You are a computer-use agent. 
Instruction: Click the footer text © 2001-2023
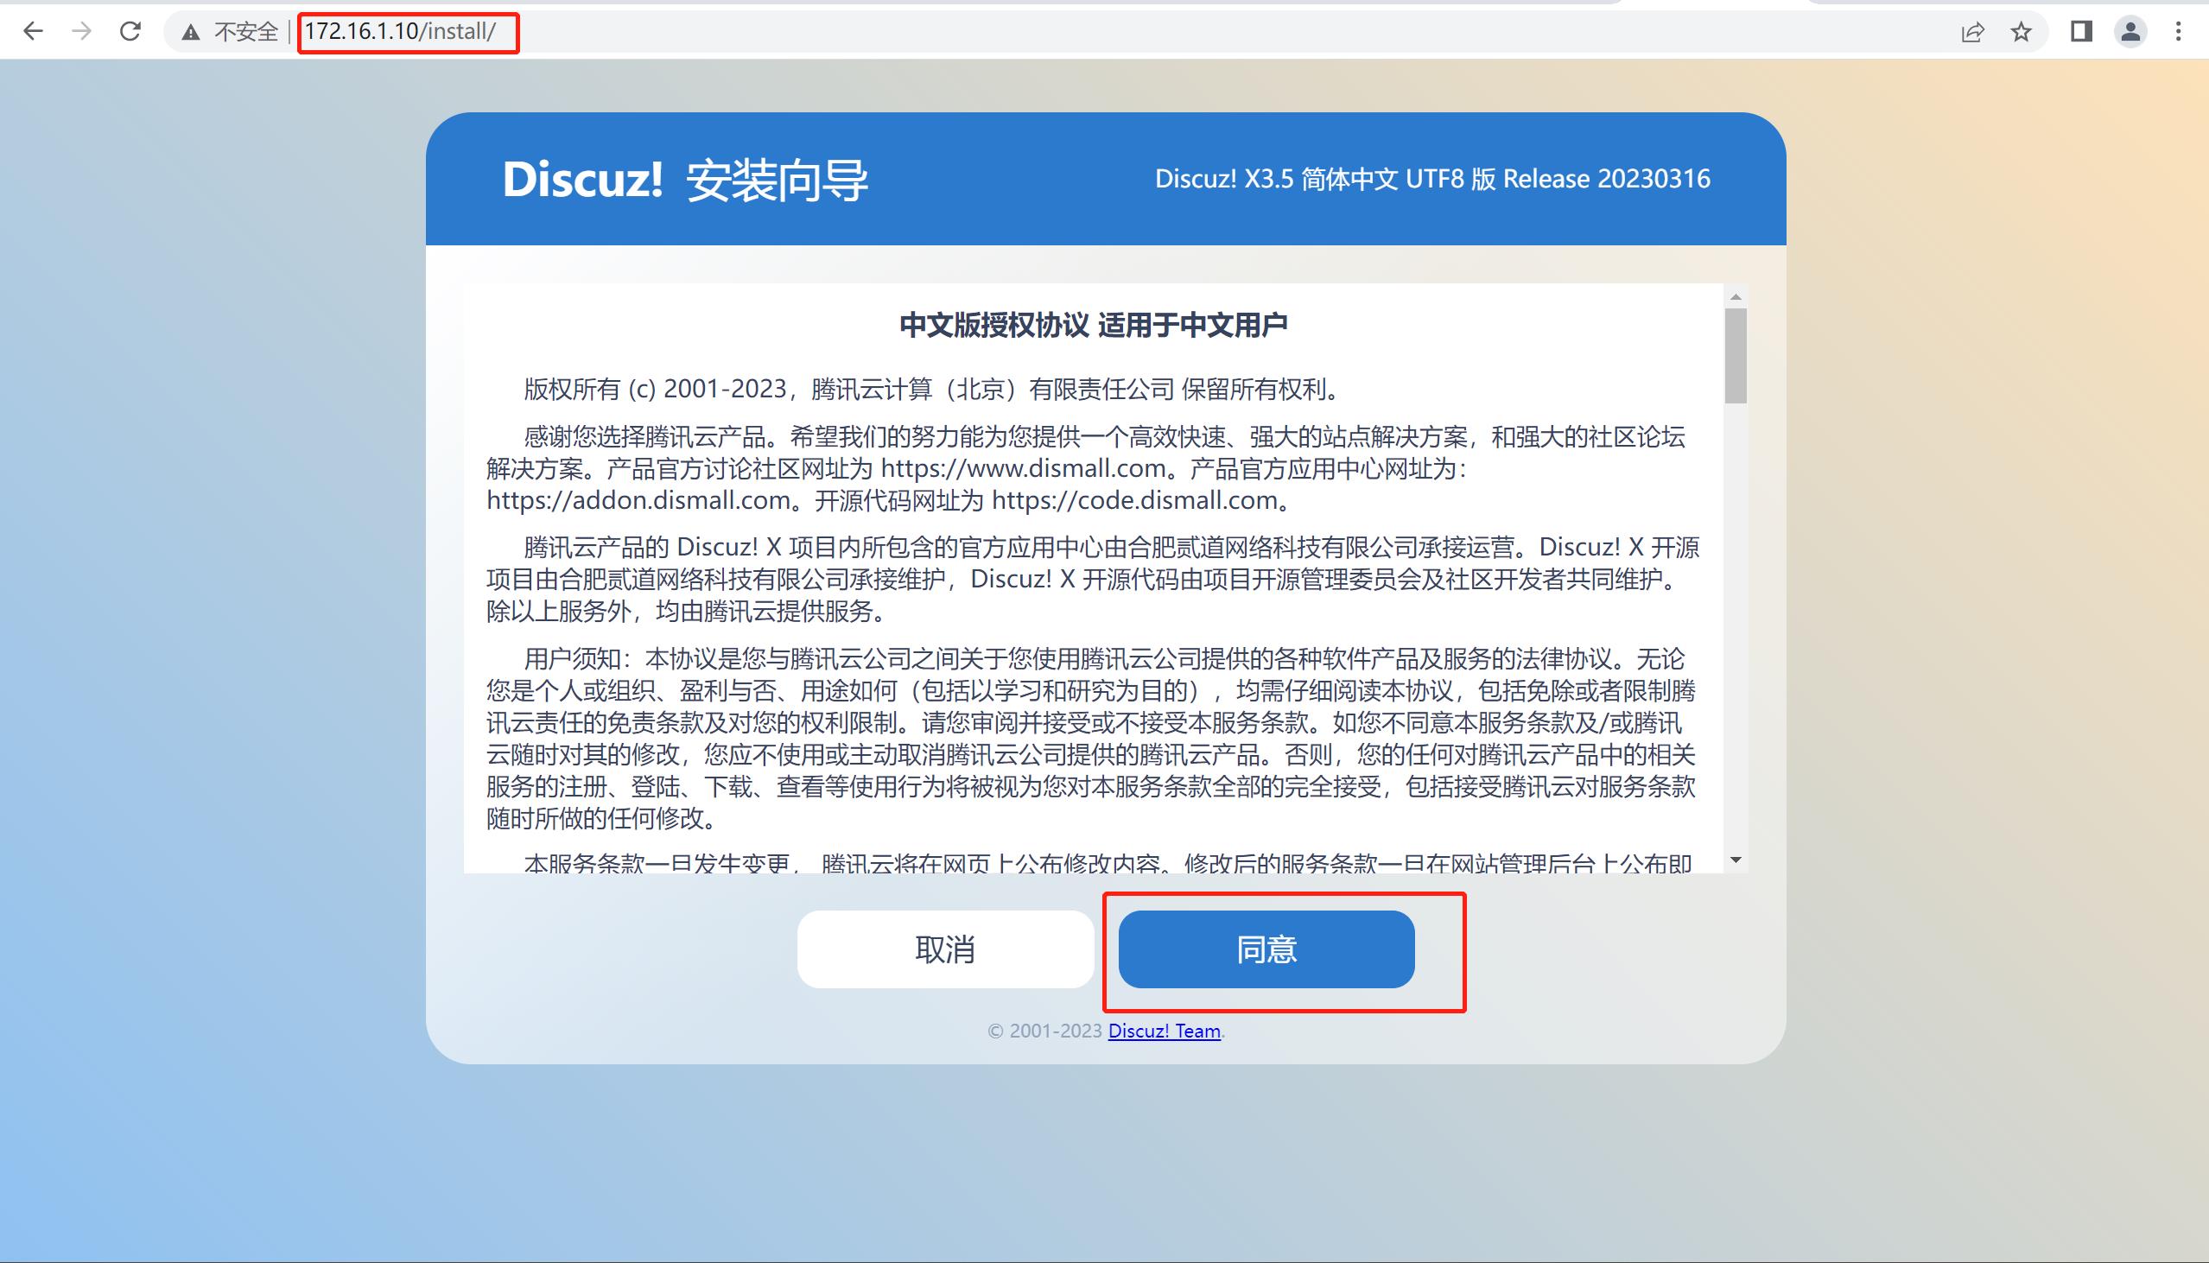1045,1031
